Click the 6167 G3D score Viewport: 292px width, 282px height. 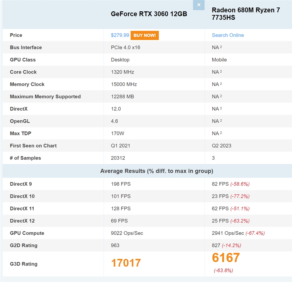[226, 258]
